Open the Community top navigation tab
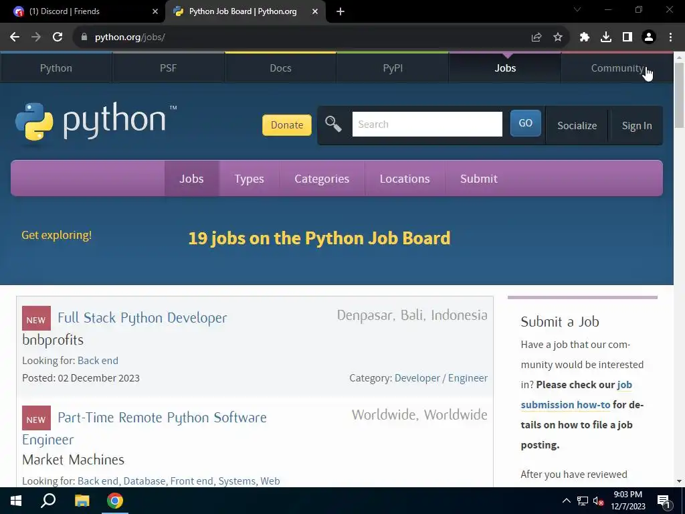 617,68
